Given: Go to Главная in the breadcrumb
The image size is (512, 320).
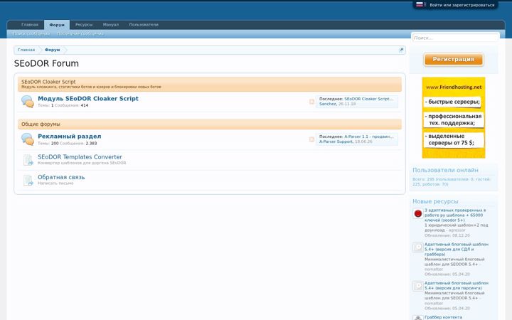Looking at the screenshot, I should [26, 50].
